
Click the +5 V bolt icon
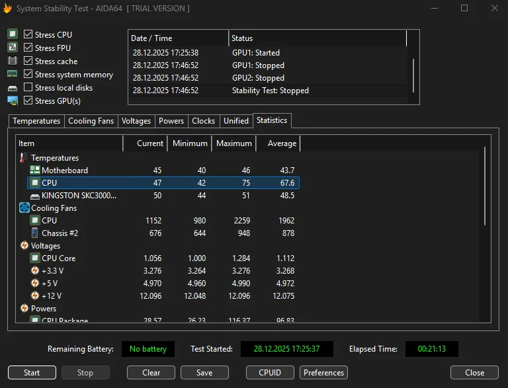coord(34,283)
